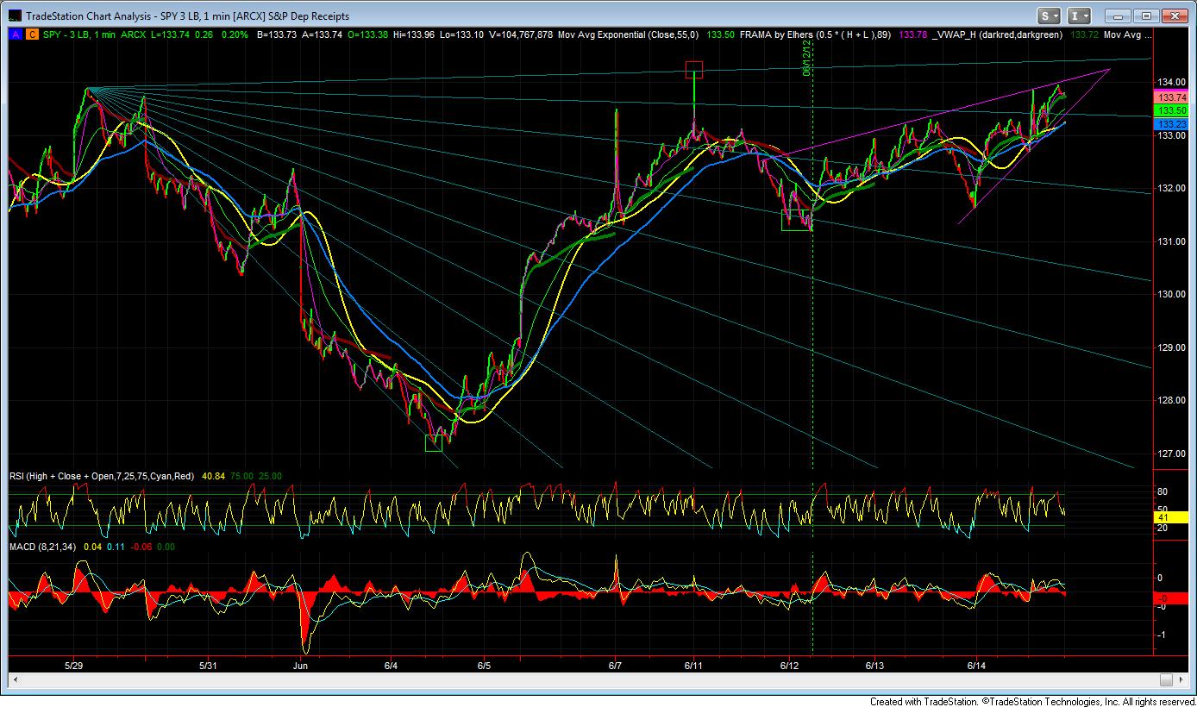
Task: Click the 133.50 value after Mov Avg Exponential
Action: (x=720, y=35)
